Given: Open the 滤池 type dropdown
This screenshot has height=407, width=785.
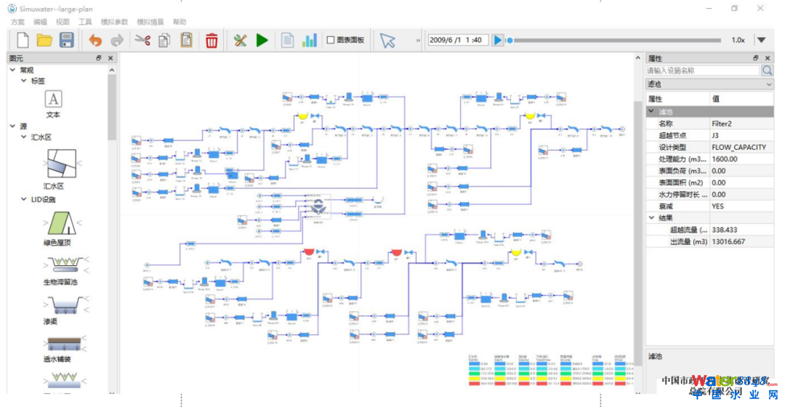Looking at the screenshot, I should [x=769, y=84].
